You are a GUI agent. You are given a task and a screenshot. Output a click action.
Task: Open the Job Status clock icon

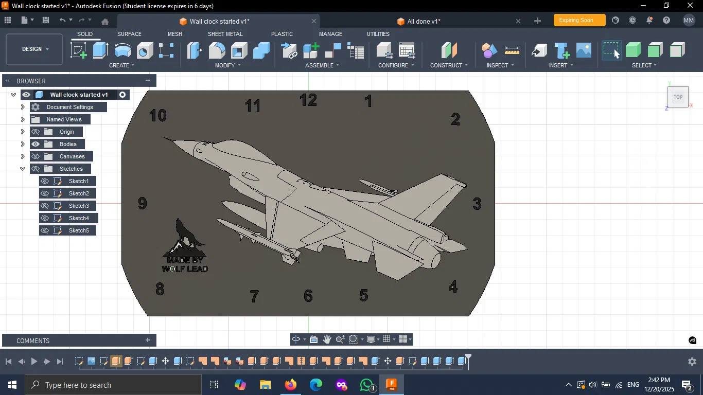[x=632, y=21]
